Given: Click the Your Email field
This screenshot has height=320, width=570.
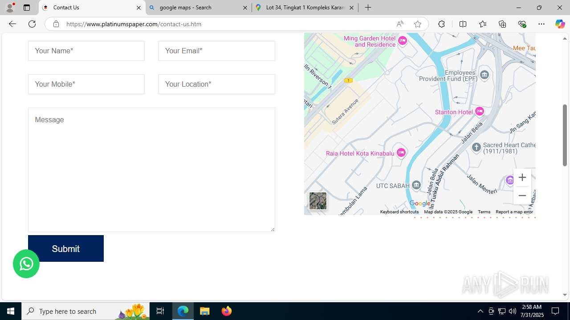Looking at the screenshot, I should pyautogui.click(x=216, y=51).
